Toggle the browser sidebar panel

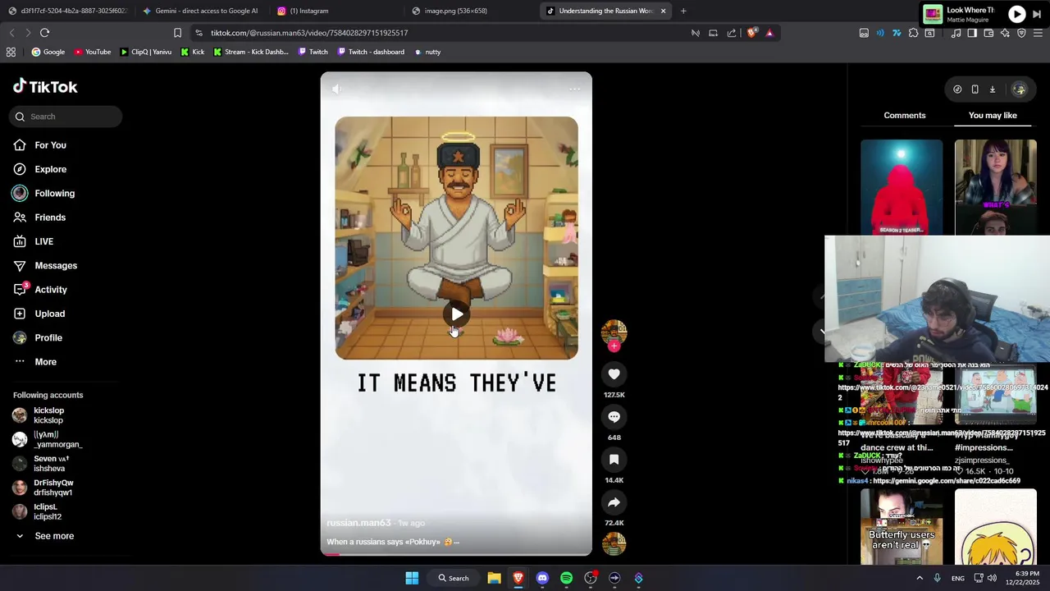[x=972, y=33]
